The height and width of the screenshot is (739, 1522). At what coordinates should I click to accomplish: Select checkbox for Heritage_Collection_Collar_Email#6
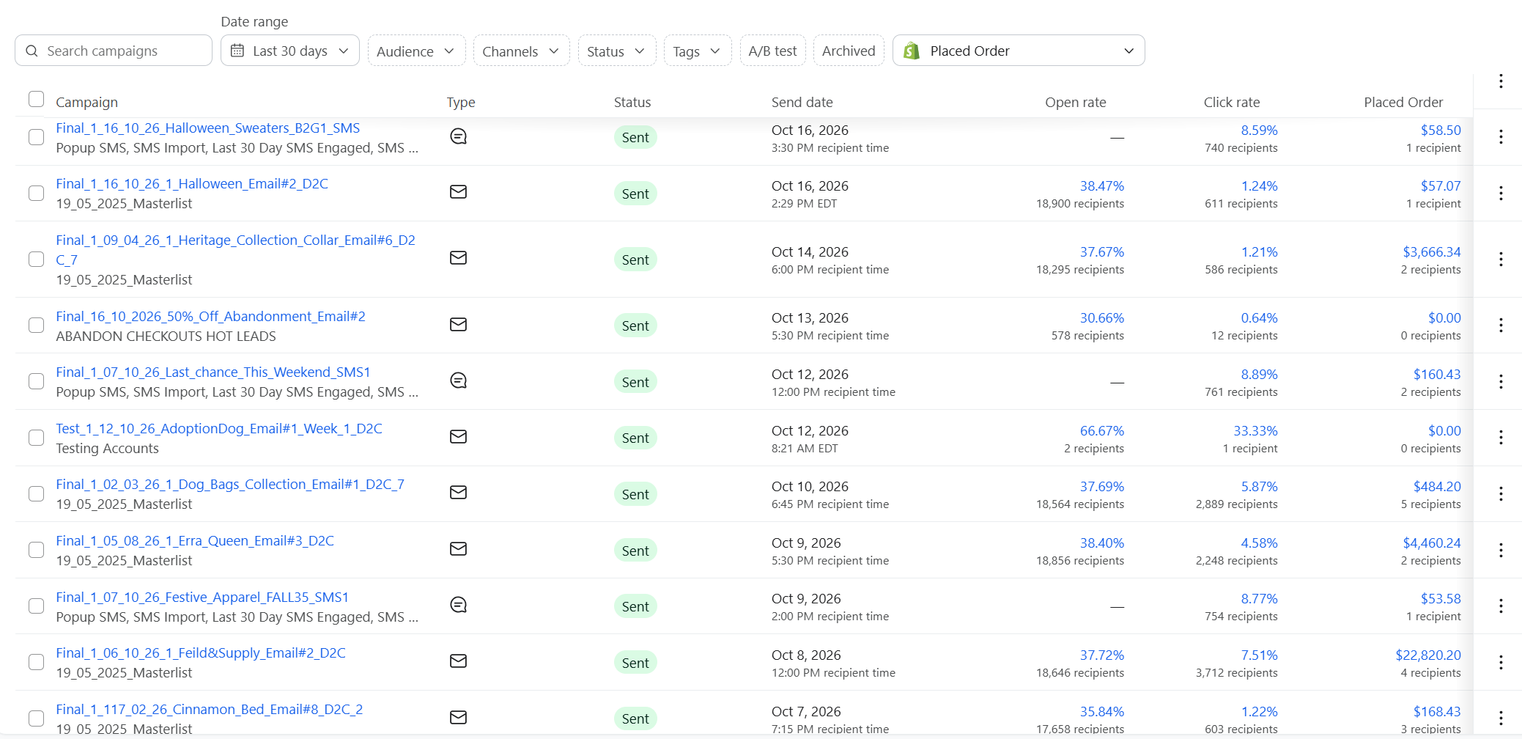click(x=36, y=259)
